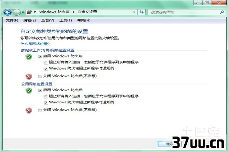Select the 'Windows 防火墙' breadcrumb
Screen dimensions: 229x152
coord(54,12)
